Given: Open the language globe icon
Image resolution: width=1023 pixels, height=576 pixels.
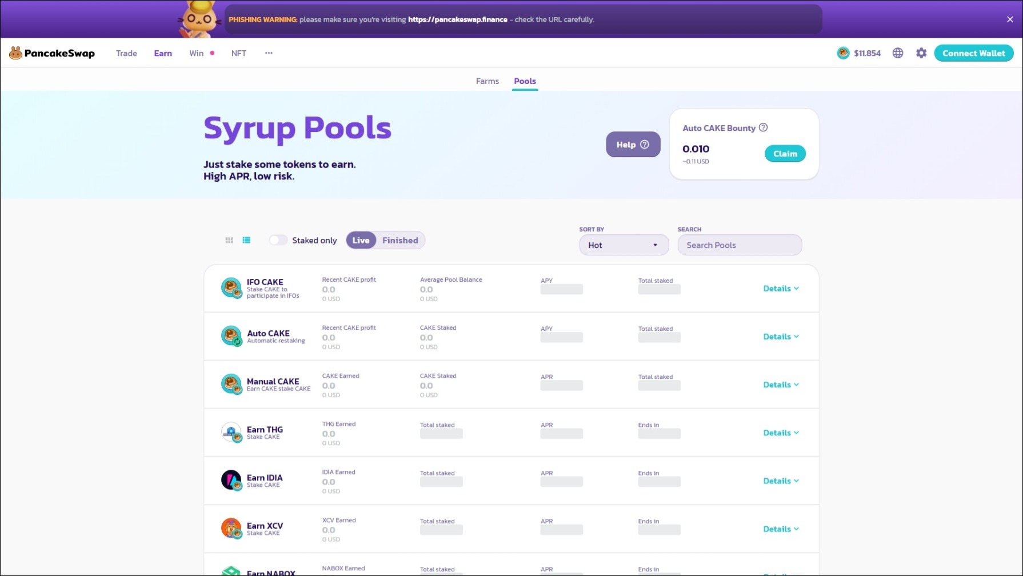Looking at the screenshot, I should [898, 53].
